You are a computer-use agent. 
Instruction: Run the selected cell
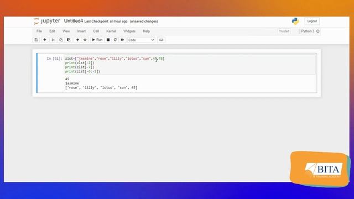point(97,40)
